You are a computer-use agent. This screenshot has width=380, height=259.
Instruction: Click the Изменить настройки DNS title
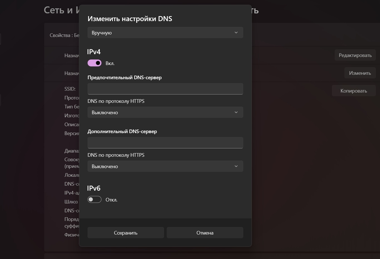point(130,19)
